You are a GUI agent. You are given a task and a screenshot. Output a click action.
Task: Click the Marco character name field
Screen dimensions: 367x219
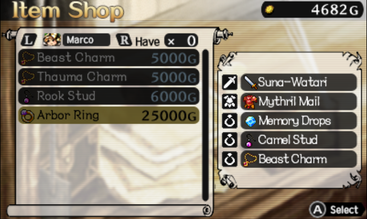[x=87, y=40]
